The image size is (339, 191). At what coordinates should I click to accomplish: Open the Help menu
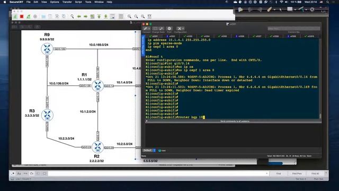click(x=110, y=2)
